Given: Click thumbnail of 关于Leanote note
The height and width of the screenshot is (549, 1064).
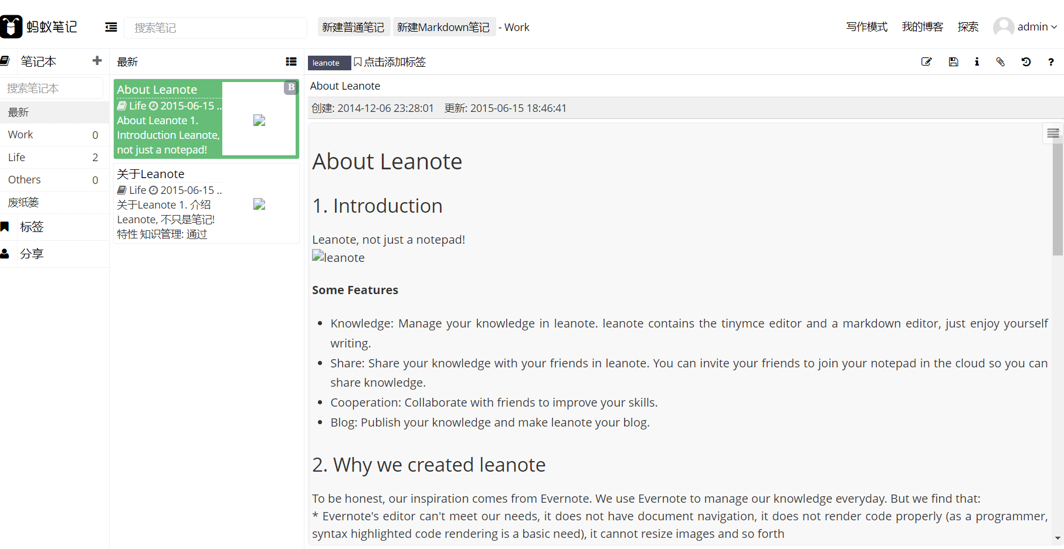Looking at the screenshot, I should pos(259,204).
